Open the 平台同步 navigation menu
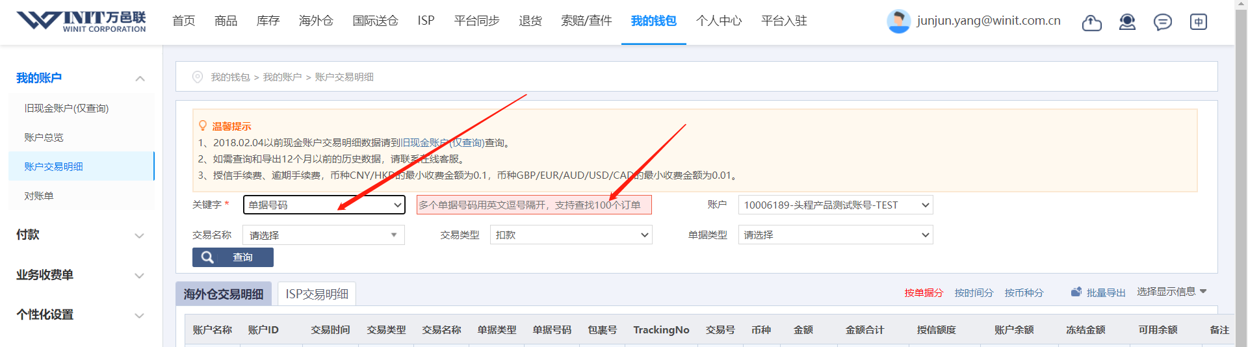This screenshot has width=1248, height=347. point(476,21)
